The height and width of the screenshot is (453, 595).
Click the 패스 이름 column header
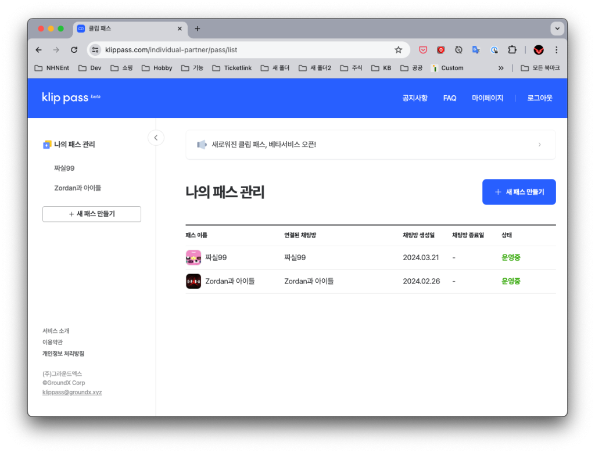point(196,235)
